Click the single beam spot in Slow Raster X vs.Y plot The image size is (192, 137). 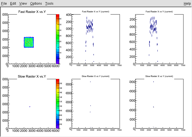tap(30, 107)
